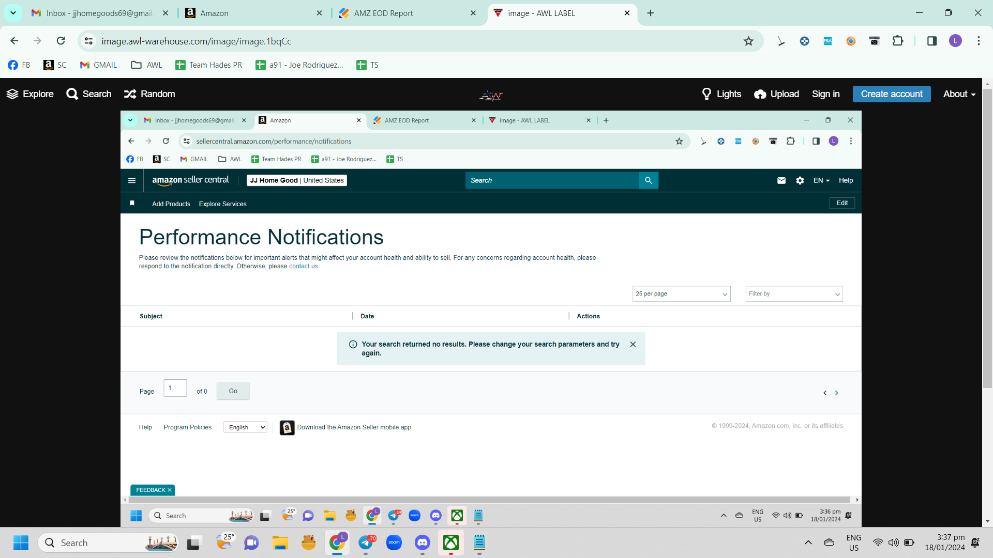Switch to the AMZ EOD Report tab at top

pos(408,13)
